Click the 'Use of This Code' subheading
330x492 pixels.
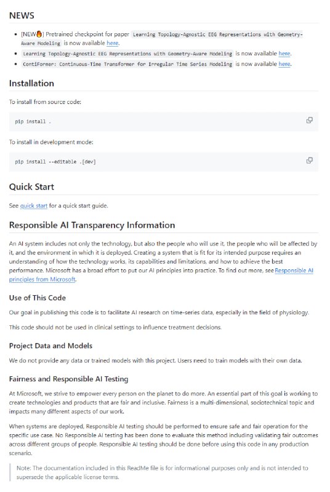pyautogui.click(x=38, y=298)
